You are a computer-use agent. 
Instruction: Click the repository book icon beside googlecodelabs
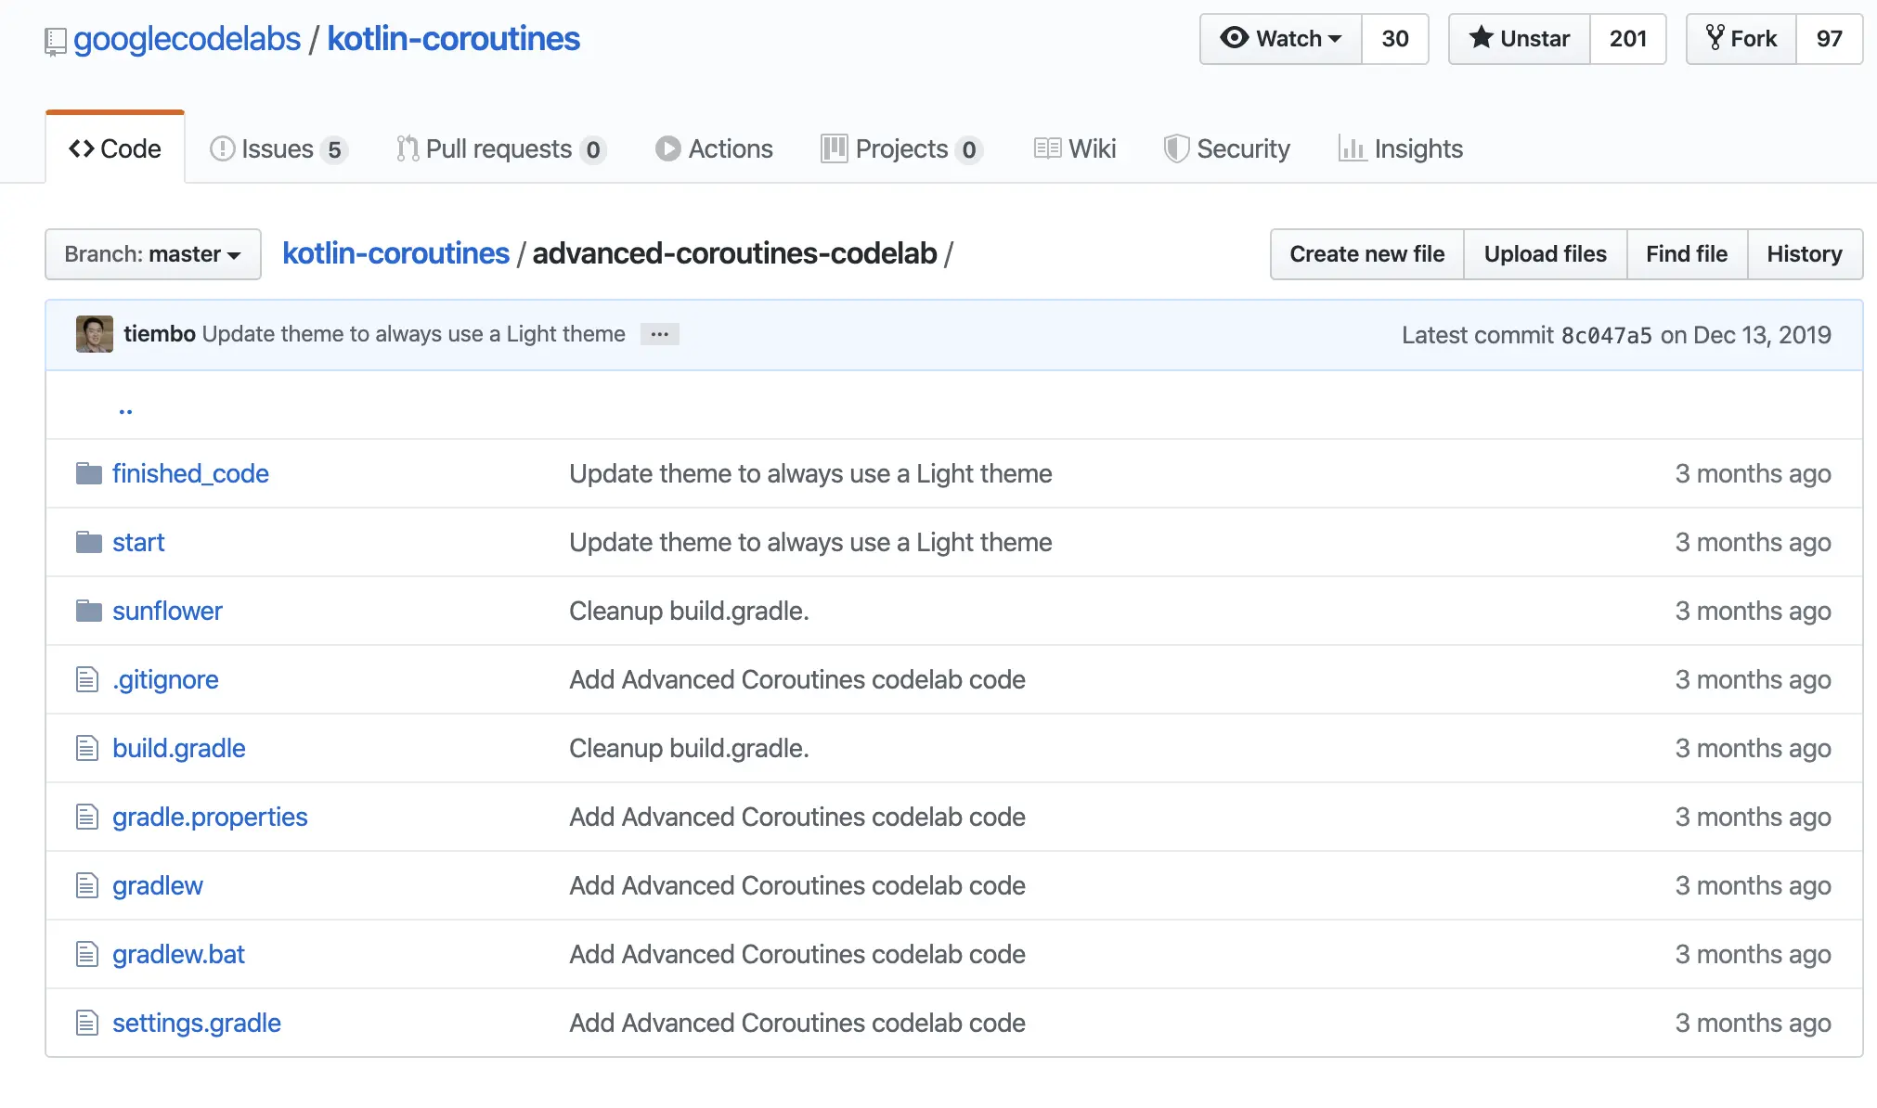click(x=56, y=41)
